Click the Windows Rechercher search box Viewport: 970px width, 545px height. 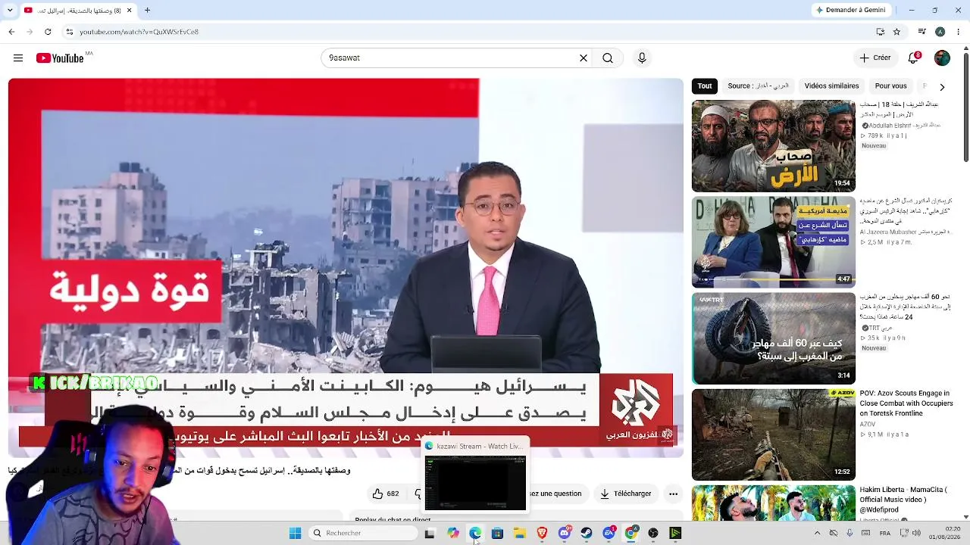point(364,533)
